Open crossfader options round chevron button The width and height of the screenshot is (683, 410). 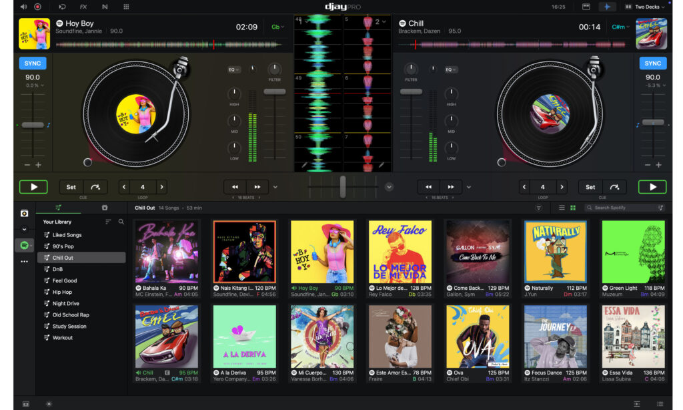tap(389, 187)
